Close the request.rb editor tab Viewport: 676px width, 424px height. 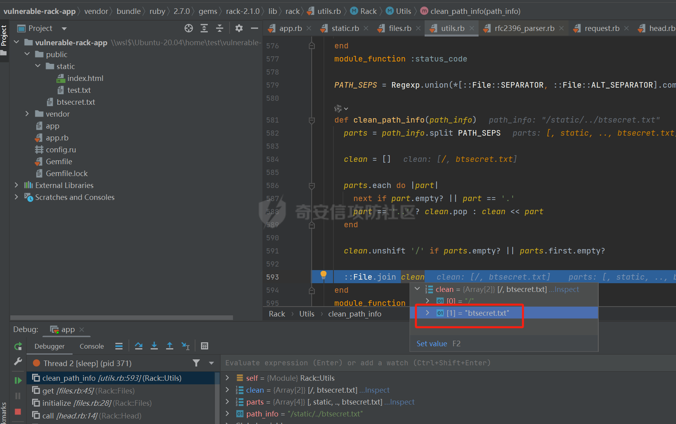coord(626,28)
